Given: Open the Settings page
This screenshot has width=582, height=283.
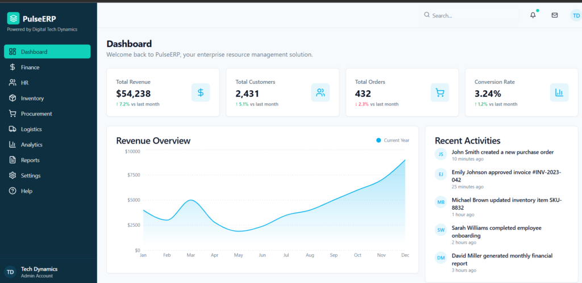Looking at the screenshot, I should pos(31,176).
